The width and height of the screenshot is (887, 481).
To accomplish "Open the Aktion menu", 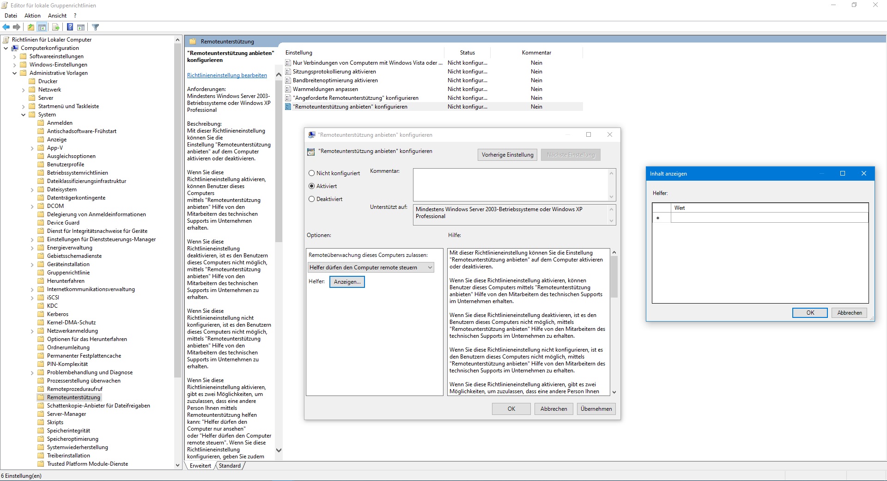I will point(32,16).
